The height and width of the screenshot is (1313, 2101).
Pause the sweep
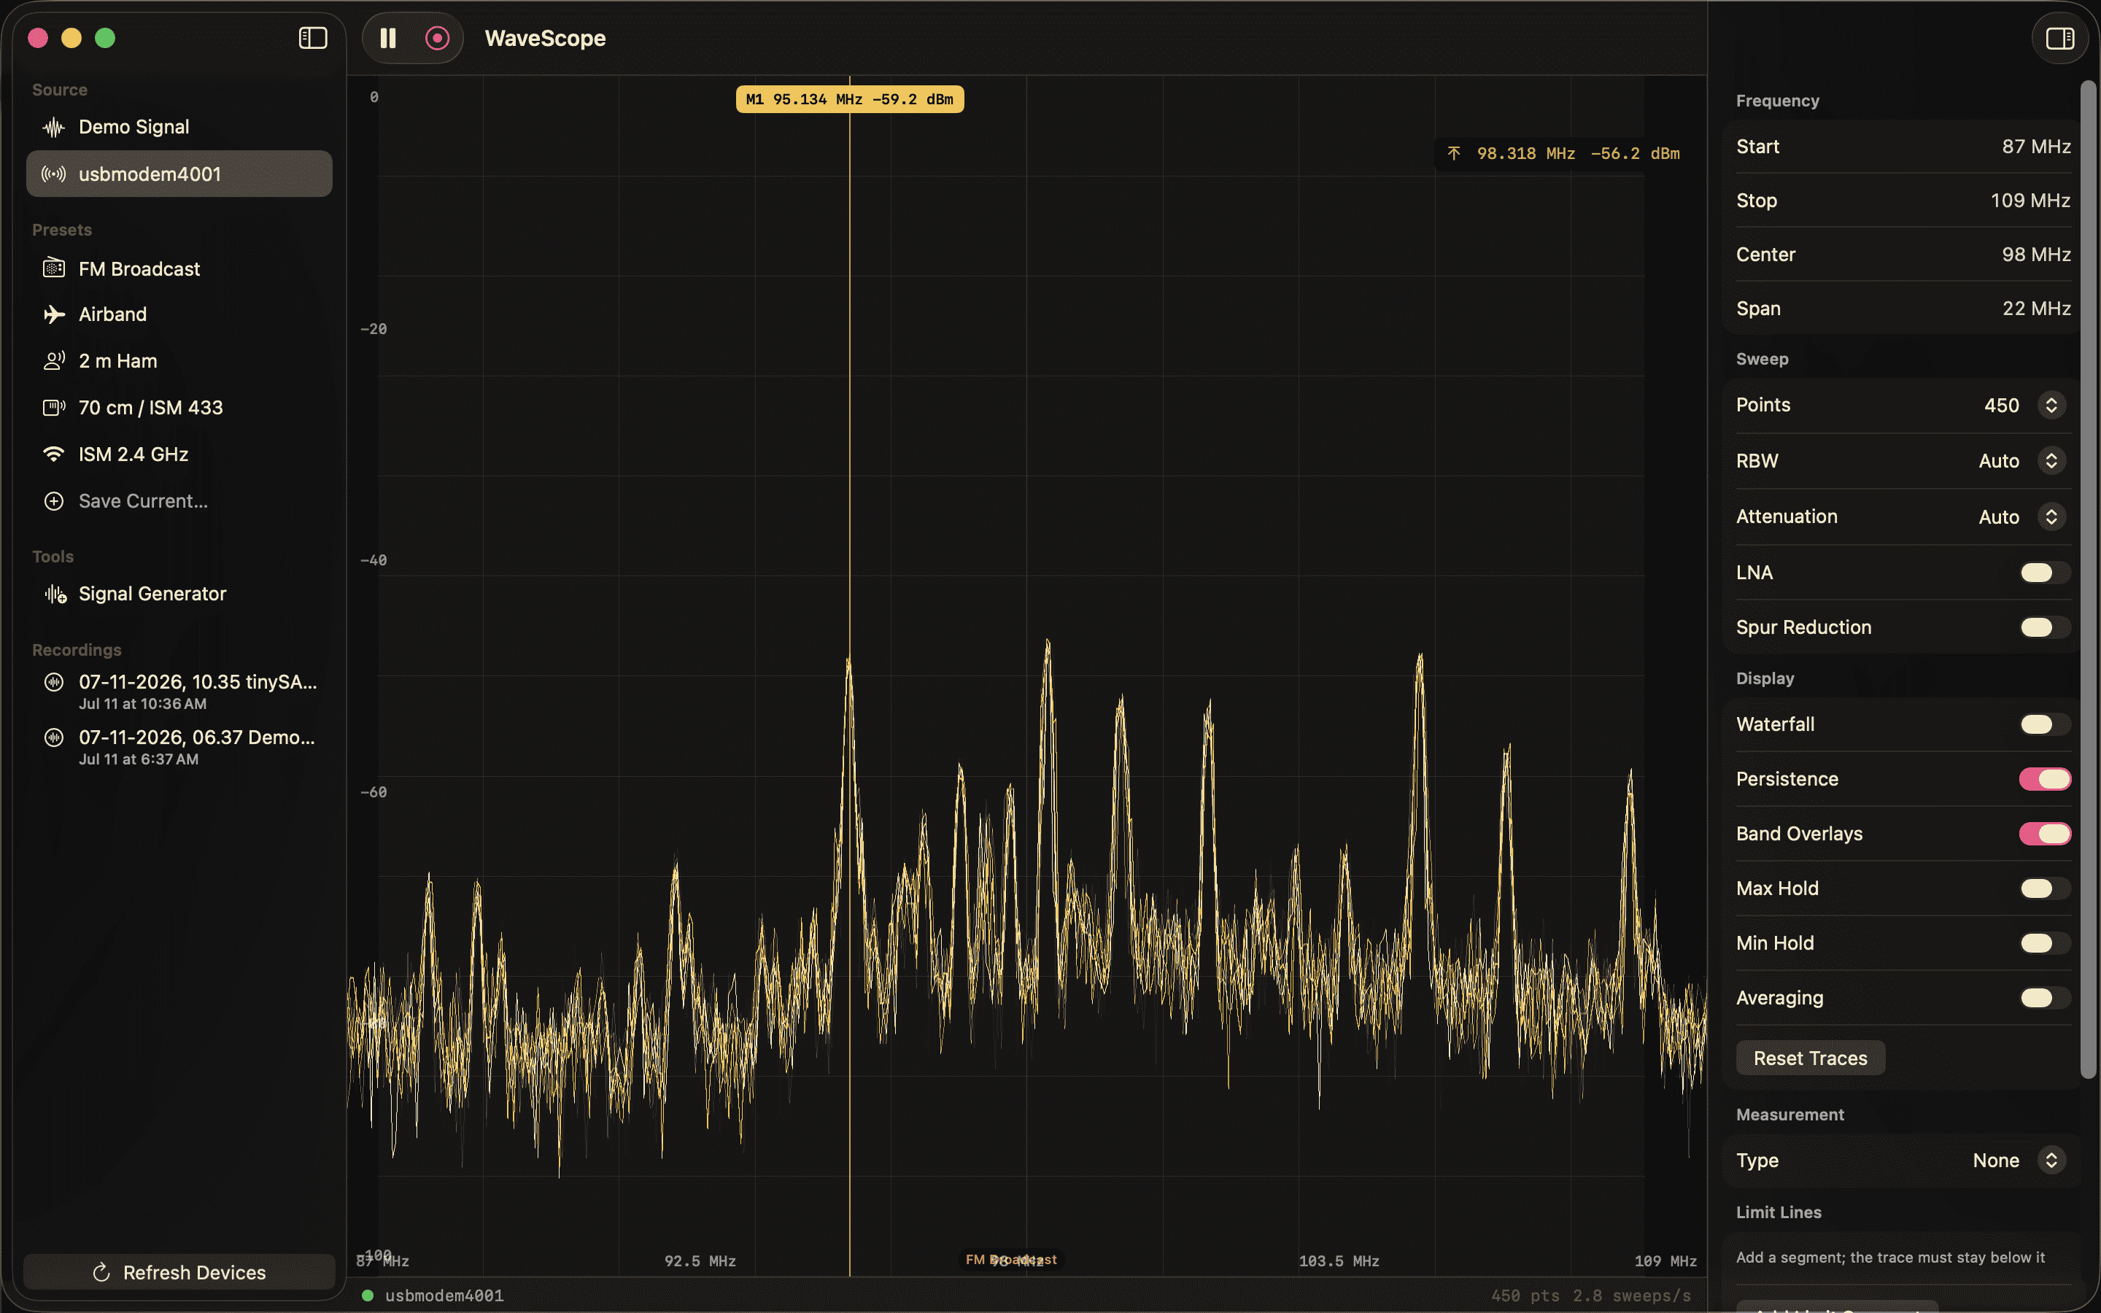tap(388, 38)
